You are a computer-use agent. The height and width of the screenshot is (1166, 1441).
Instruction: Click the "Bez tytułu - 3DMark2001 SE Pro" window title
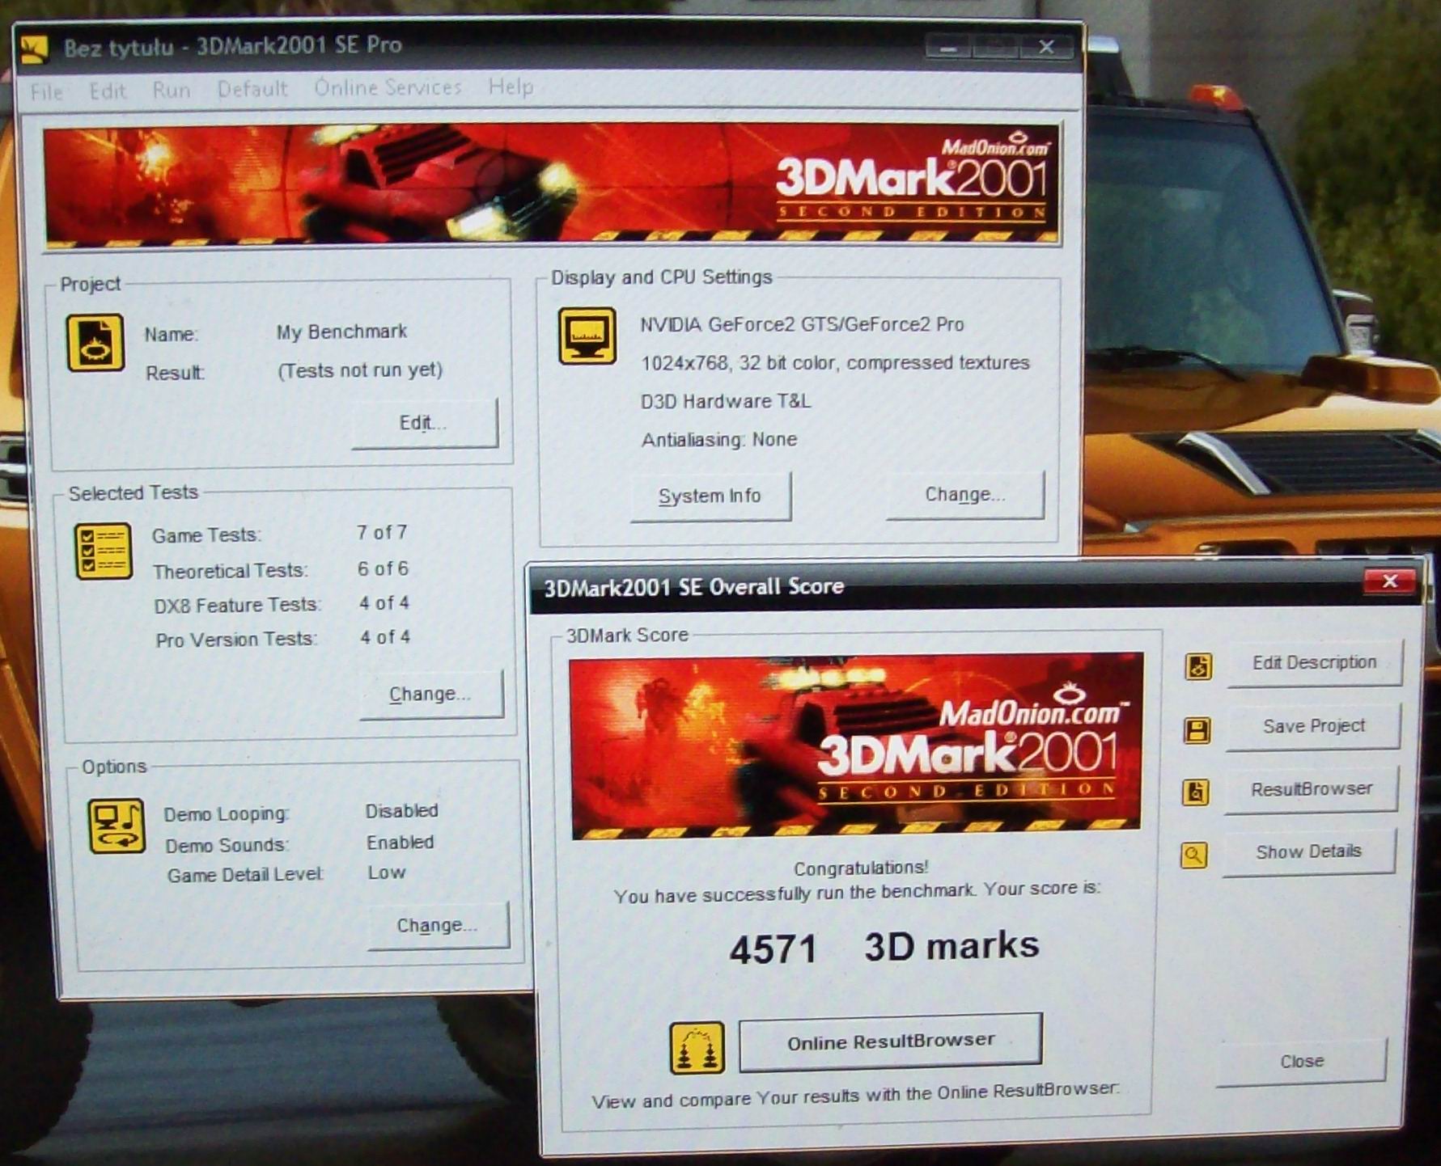(233, 46)
